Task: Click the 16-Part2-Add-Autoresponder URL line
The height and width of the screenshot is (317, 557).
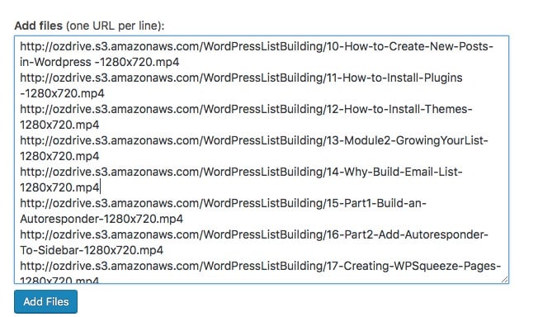Action: pos(254,234)
